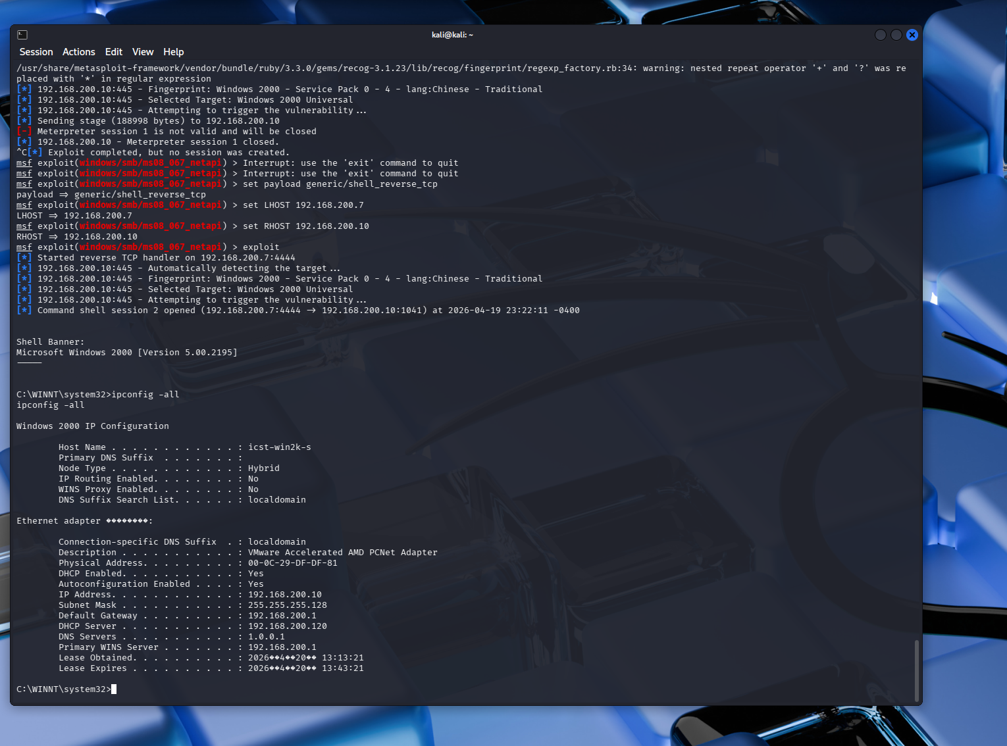Screen dimensions: 1007x746
Task: Open the Session menu
Action: tap(36, 52)
